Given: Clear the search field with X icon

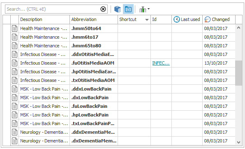Looking at the screenshot, I should 103,9.
